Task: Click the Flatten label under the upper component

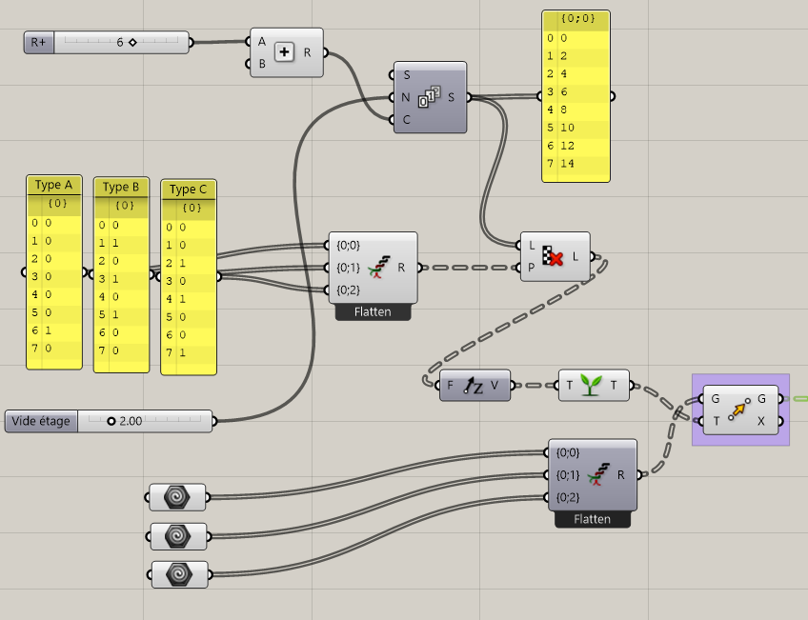Action: (372, 311)
